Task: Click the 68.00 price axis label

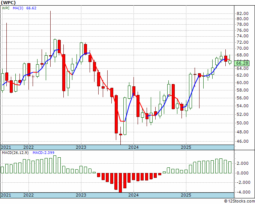Action: [243, 55]
